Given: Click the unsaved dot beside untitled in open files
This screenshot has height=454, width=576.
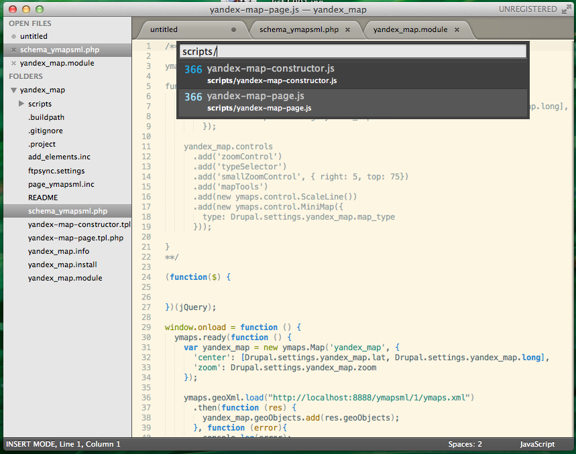Looking at the screenshot, I should pyautogui.click(x=13, y=36).
